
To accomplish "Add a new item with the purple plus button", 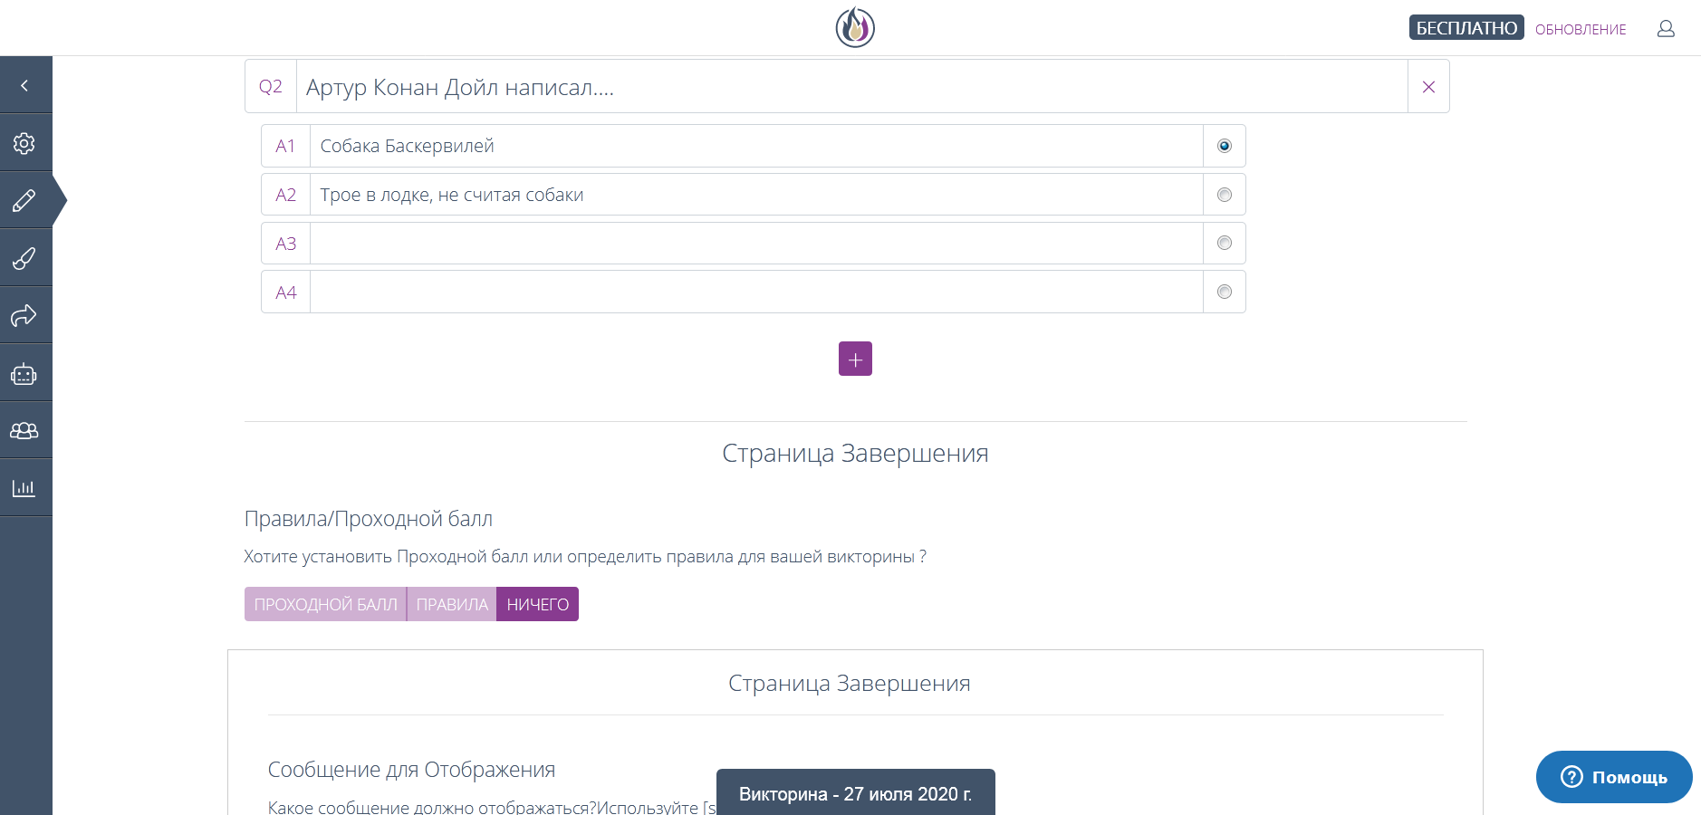I will pyautogui.click(x=855, y=359).
